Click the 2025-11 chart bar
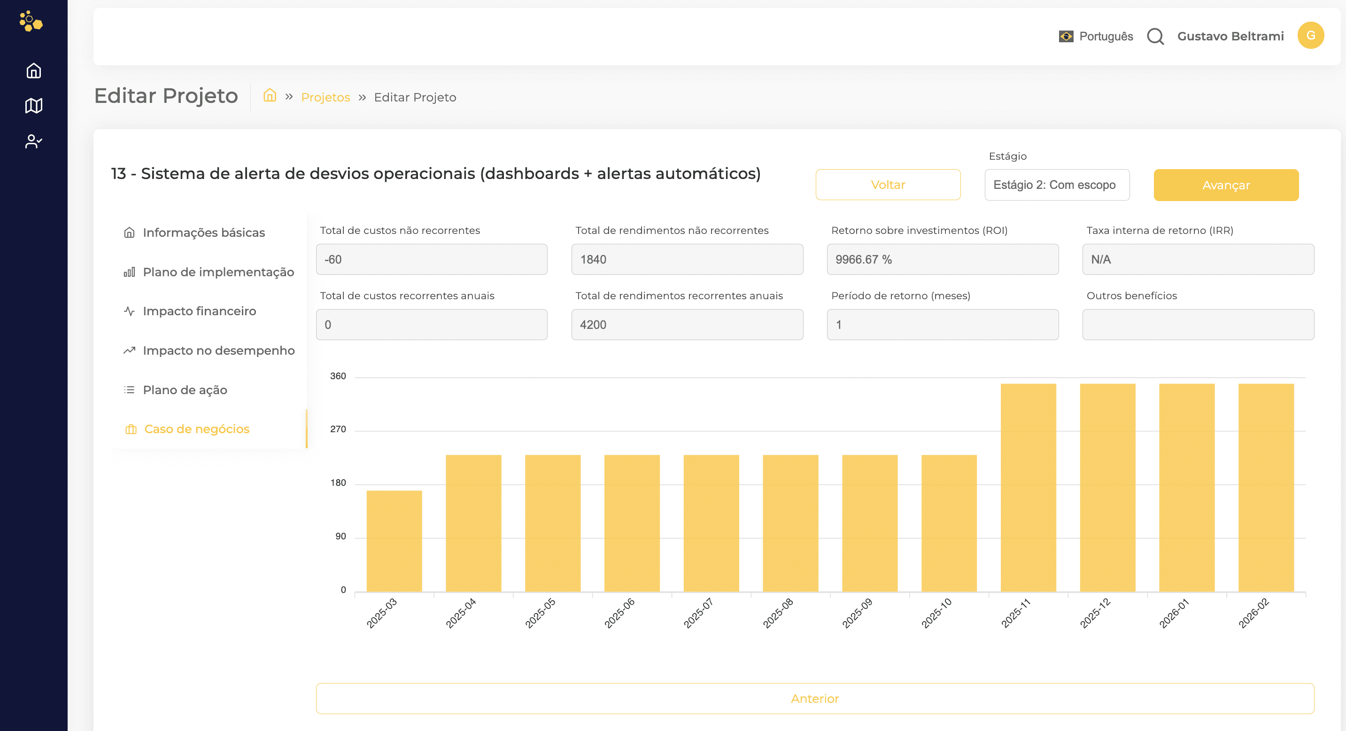This screenshot has height=731, width=1346. click(1028, 487)
